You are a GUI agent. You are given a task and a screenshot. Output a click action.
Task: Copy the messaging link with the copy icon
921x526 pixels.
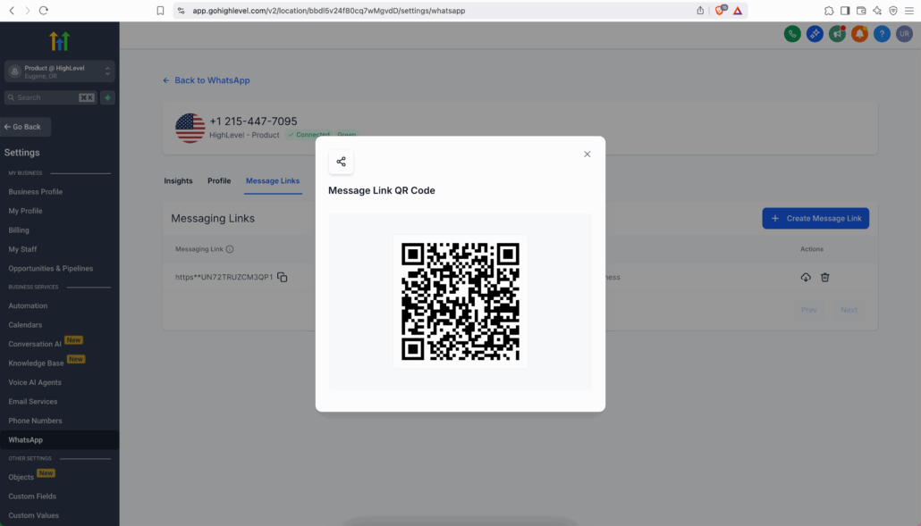[283, 278]
